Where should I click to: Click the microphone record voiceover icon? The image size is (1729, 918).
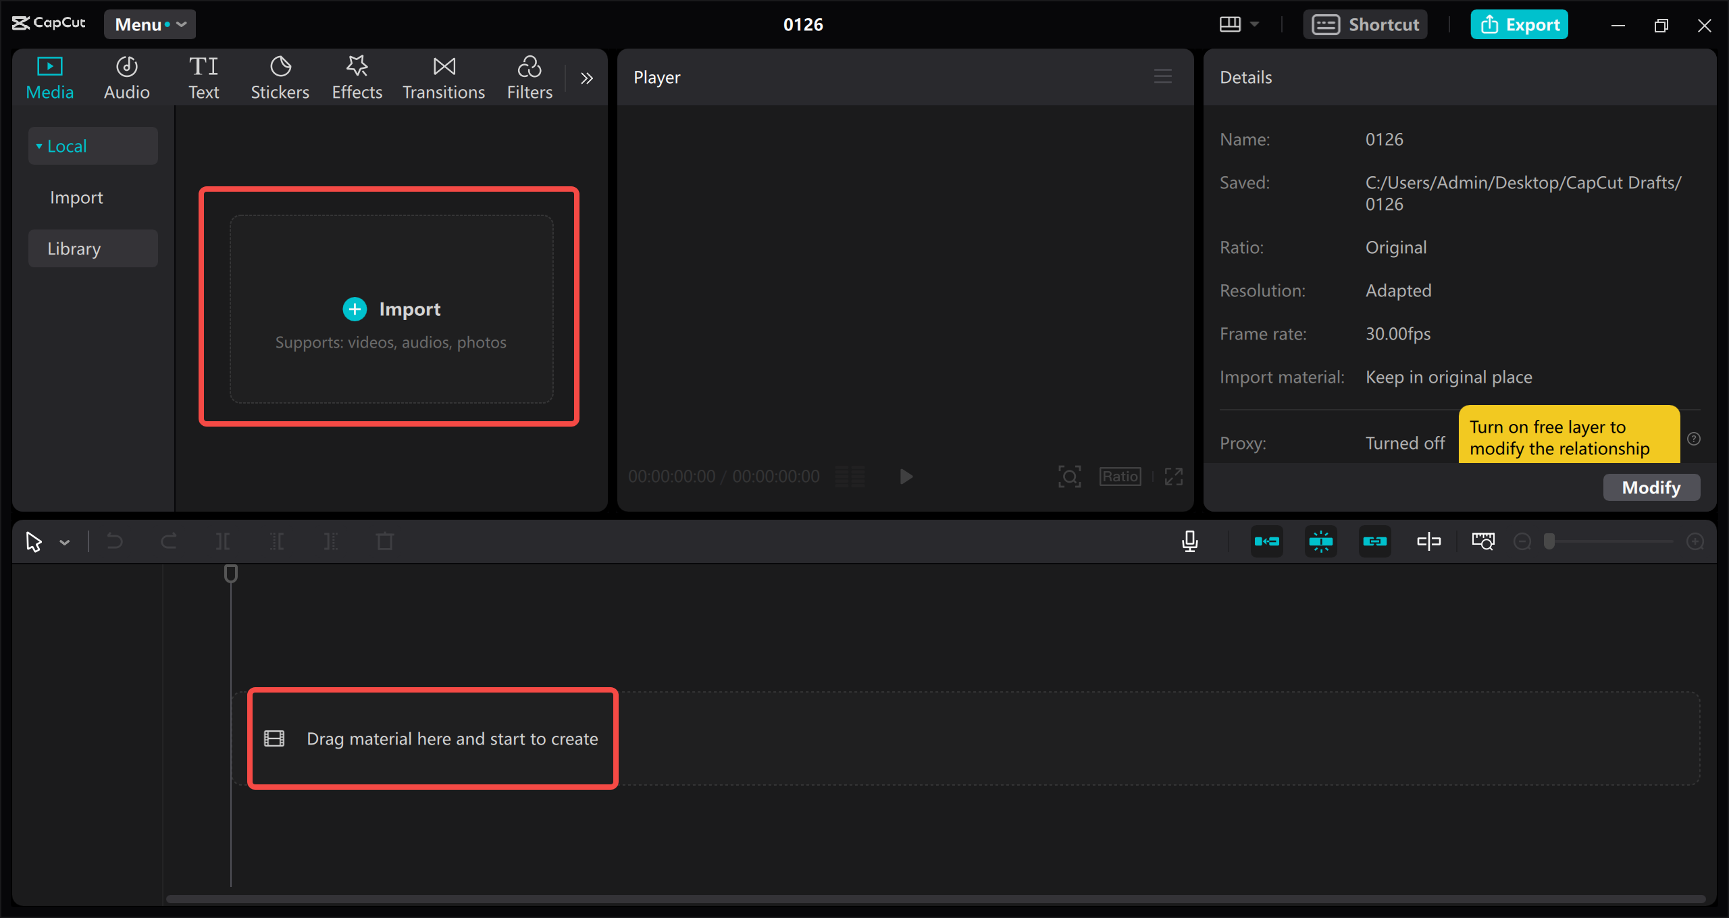1190,541
